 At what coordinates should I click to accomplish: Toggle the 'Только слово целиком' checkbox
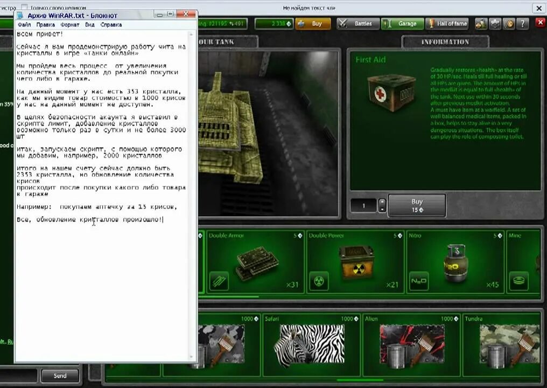(24, 6)
